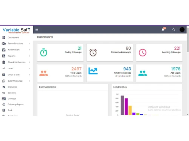Click the Team Structure people icon
The width and height of the screenshot is (189, 141).
coord(4,44)
